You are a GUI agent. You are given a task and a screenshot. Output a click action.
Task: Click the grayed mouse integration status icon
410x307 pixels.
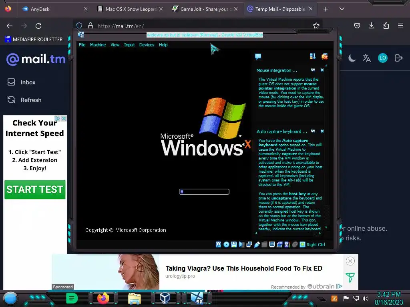(295, 244)
